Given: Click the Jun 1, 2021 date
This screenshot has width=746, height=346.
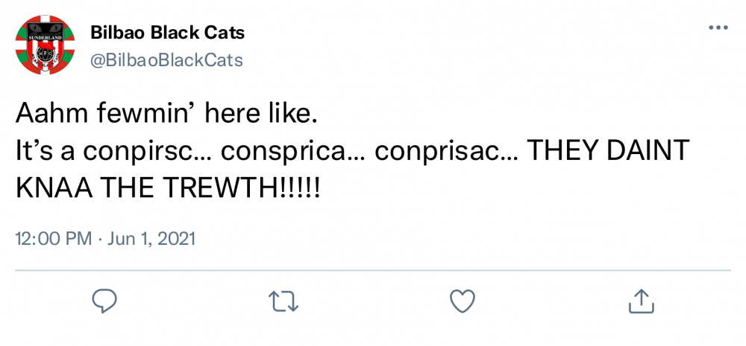Looking at the screenshot, I should click(x=151, y=238).
